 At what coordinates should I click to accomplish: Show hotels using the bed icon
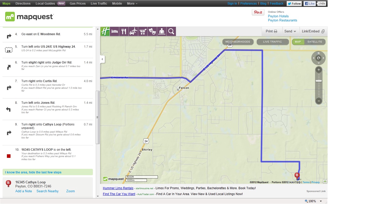tap(114, 31)
